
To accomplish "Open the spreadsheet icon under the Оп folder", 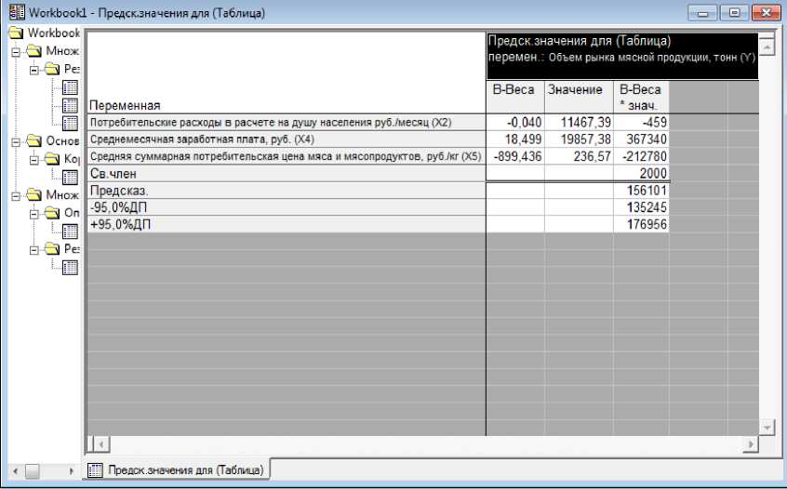I will [70, 231].
